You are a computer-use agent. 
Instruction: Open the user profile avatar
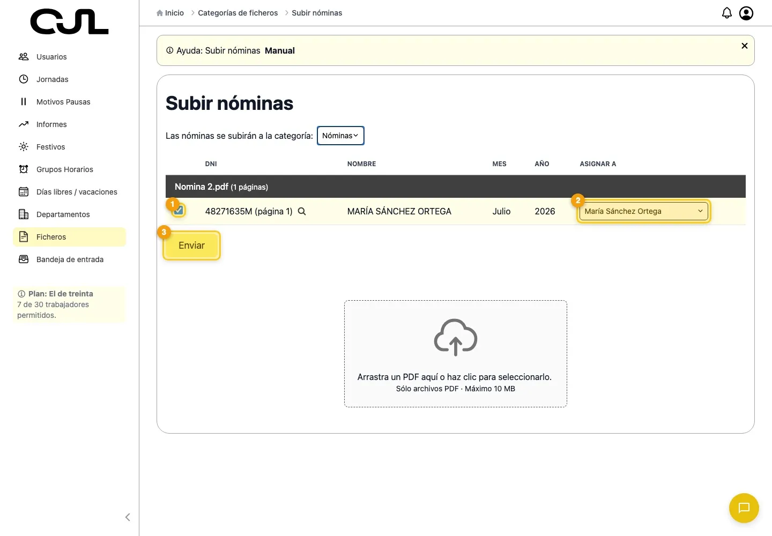746,13
